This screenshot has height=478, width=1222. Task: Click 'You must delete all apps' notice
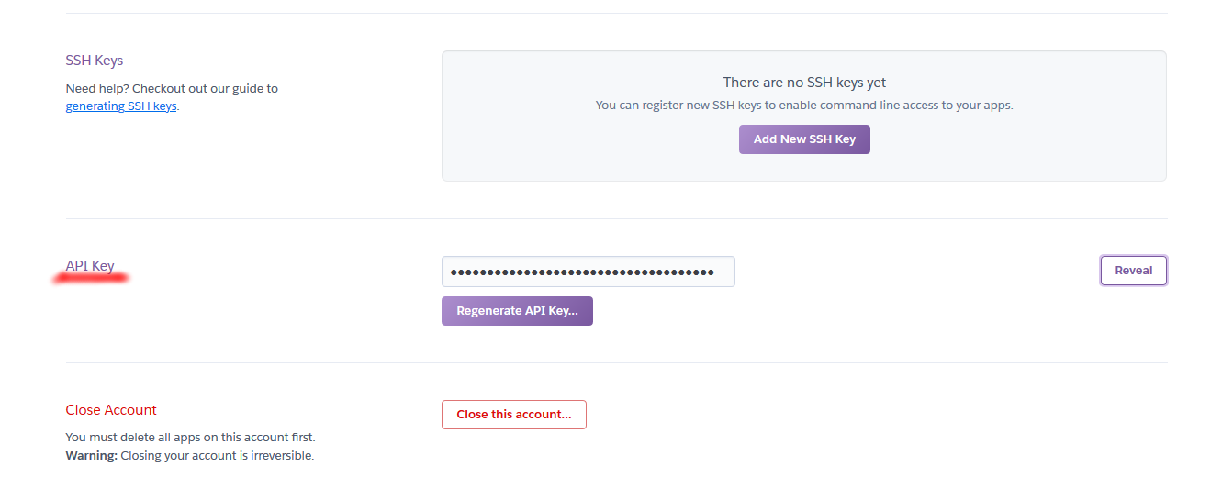190,438
